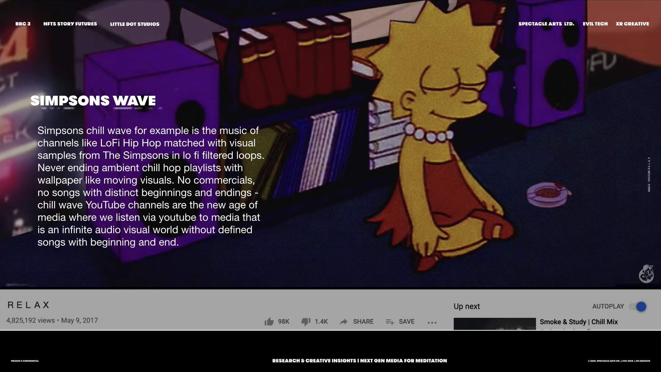This screenshot has height=372, width=661.
Task: Open the Spectacle Arts Ltd. header item
Action: [546, 24]
